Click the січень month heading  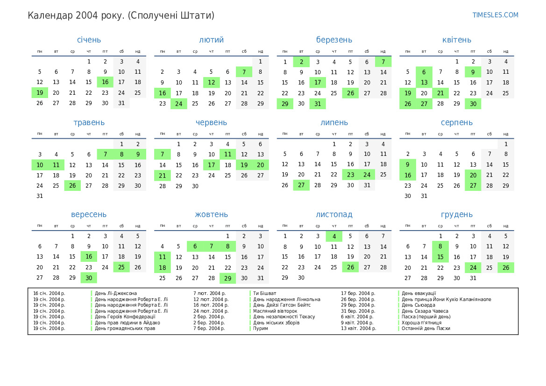click(89, 40)
